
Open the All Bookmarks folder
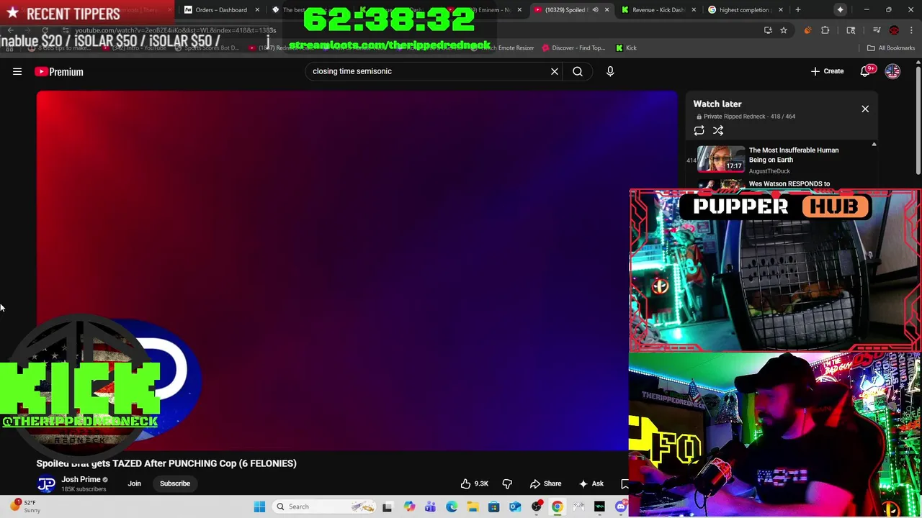coord(891,48)
